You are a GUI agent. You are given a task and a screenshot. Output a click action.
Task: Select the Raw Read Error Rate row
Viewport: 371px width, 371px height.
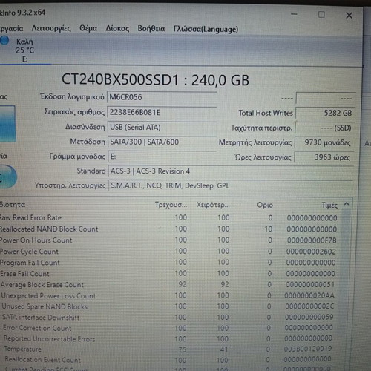(169, 218)
